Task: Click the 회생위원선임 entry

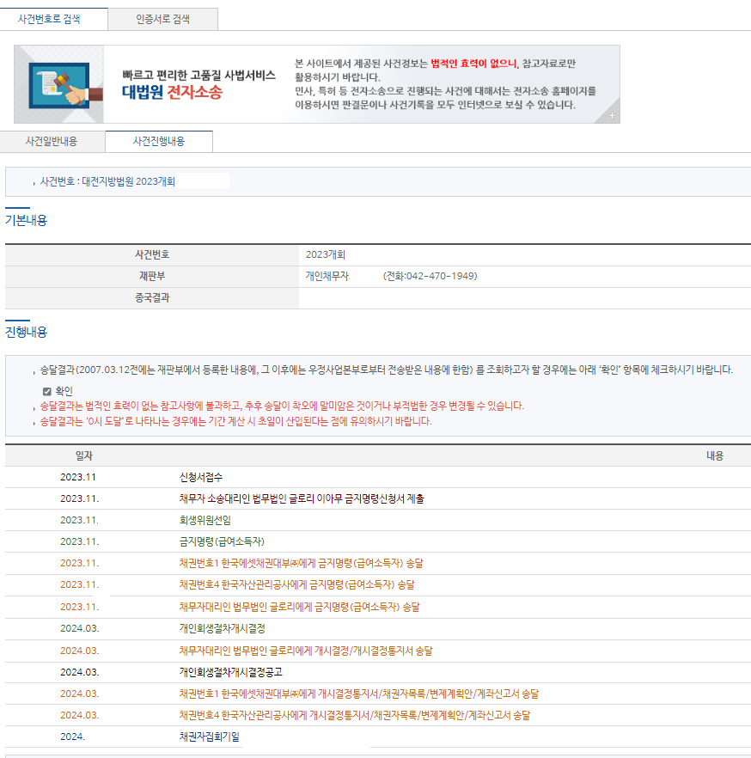Action: point(205,520)
